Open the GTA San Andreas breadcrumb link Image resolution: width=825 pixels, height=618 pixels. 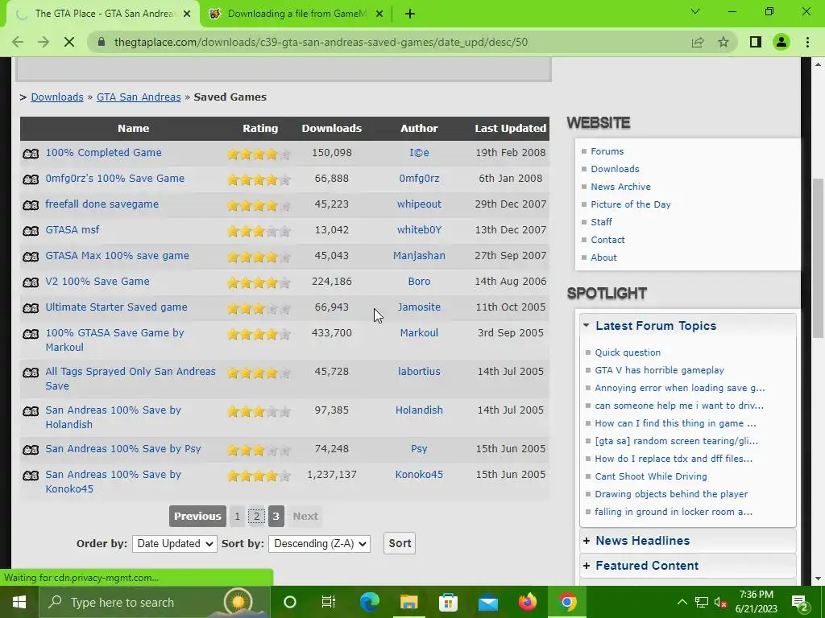click(139, 97)
